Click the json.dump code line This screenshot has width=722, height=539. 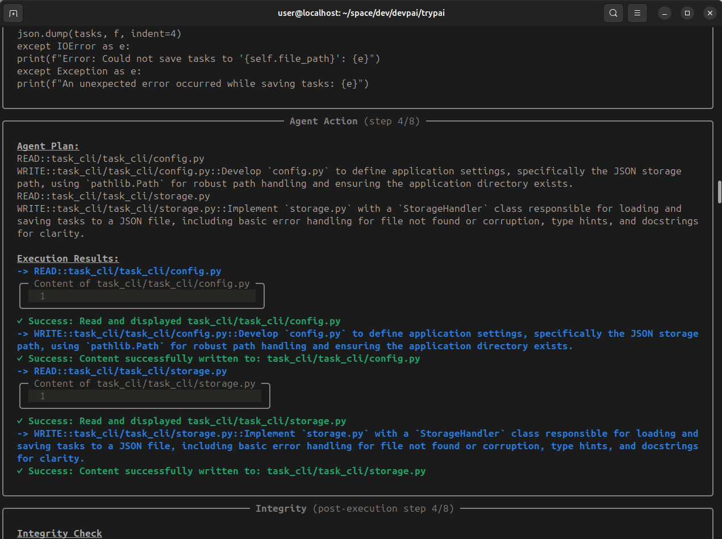[x=99, y=34]
